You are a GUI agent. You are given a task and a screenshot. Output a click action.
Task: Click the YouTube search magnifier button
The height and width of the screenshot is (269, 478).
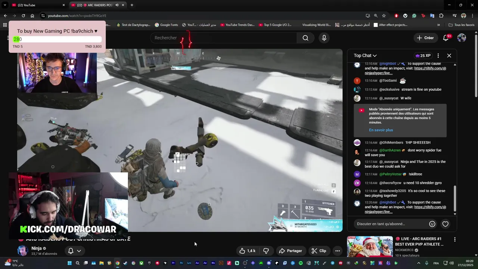305,38
